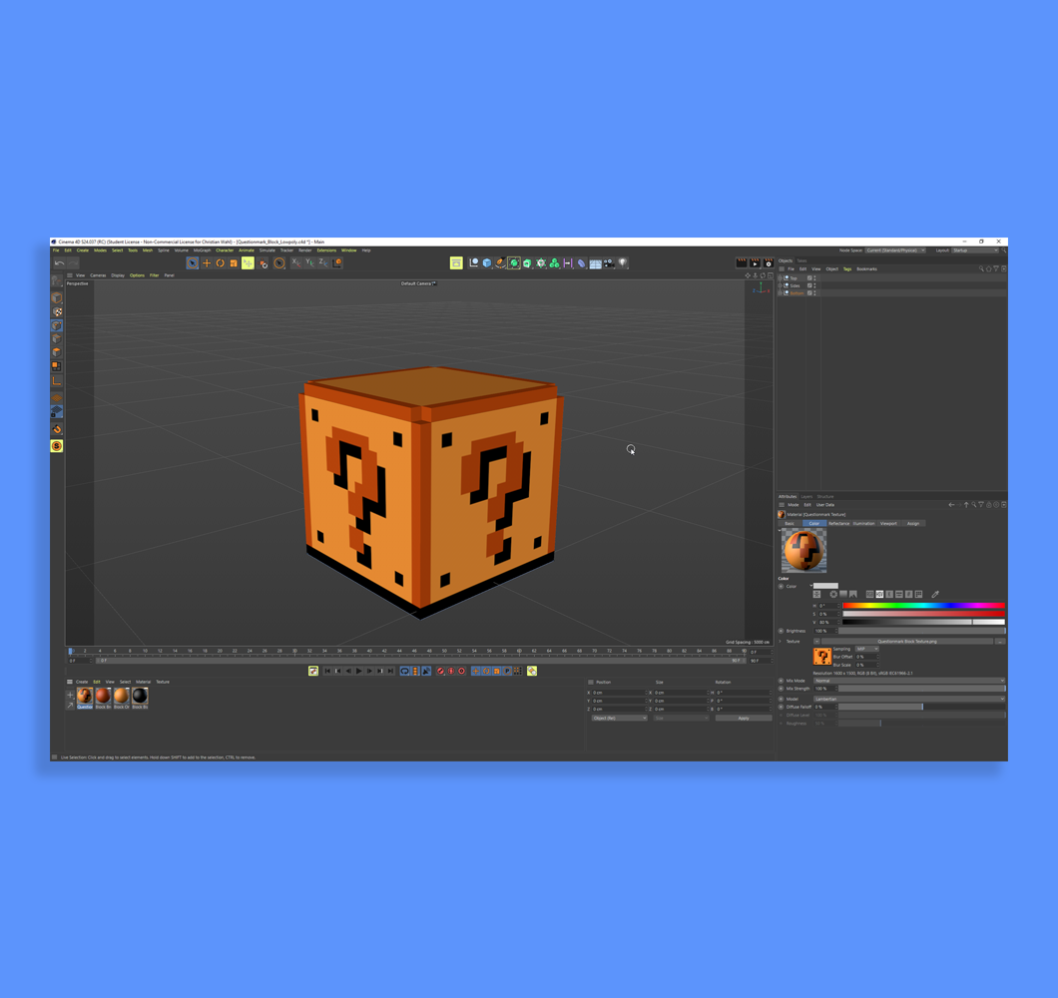Open the Layout Startup dropdown

[x=975, y=250]
